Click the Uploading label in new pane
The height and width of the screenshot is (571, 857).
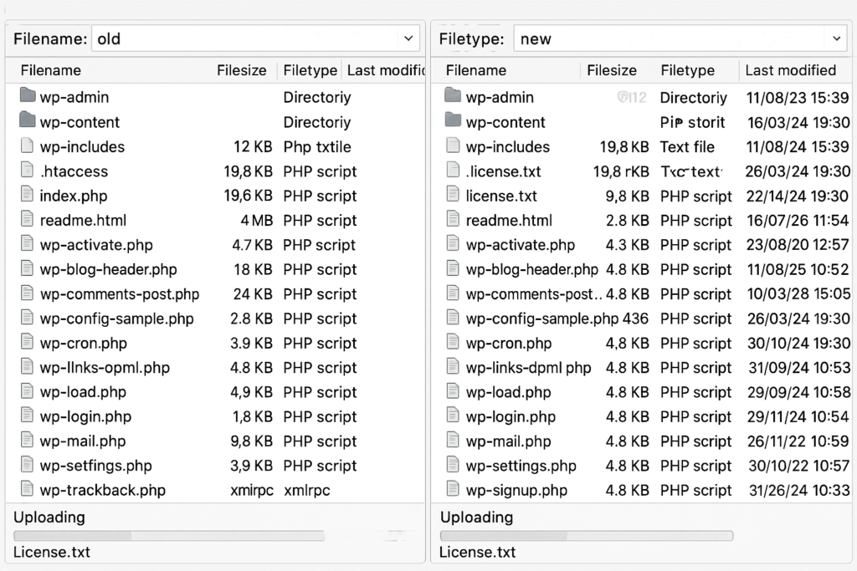(x=476, y=517)
